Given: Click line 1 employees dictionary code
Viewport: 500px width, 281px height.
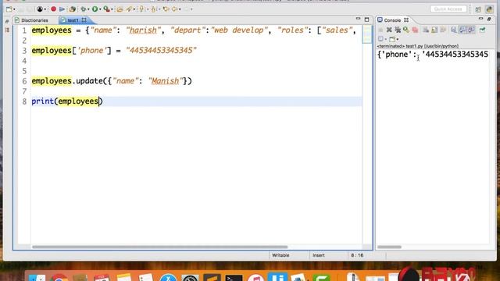Looking at the screenshot, I should coord(194,30).
